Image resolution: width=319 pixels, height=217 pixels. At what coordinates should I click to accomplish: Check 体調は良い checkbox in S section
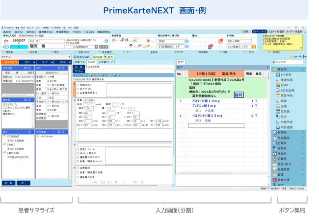[78, 85]
